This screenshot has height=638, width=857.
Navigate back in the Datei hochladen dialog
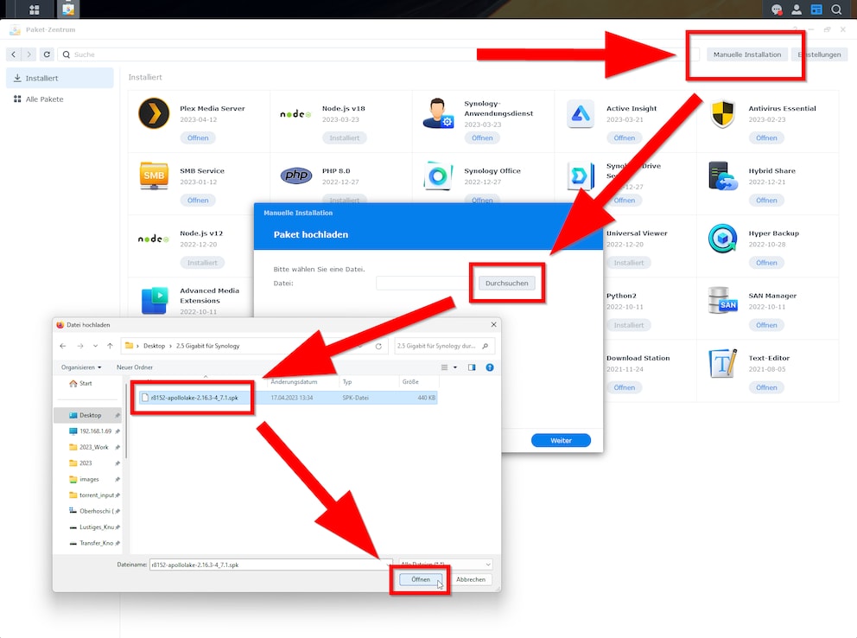coord(63,346)
